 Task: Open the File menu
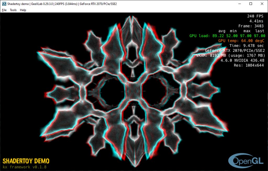4,10
